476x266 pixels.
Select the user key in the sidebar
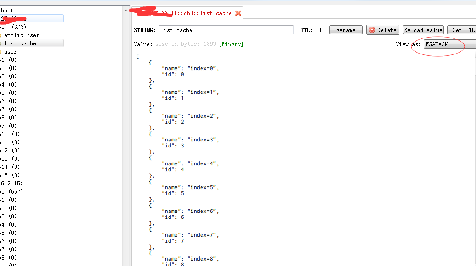(10, 51)
